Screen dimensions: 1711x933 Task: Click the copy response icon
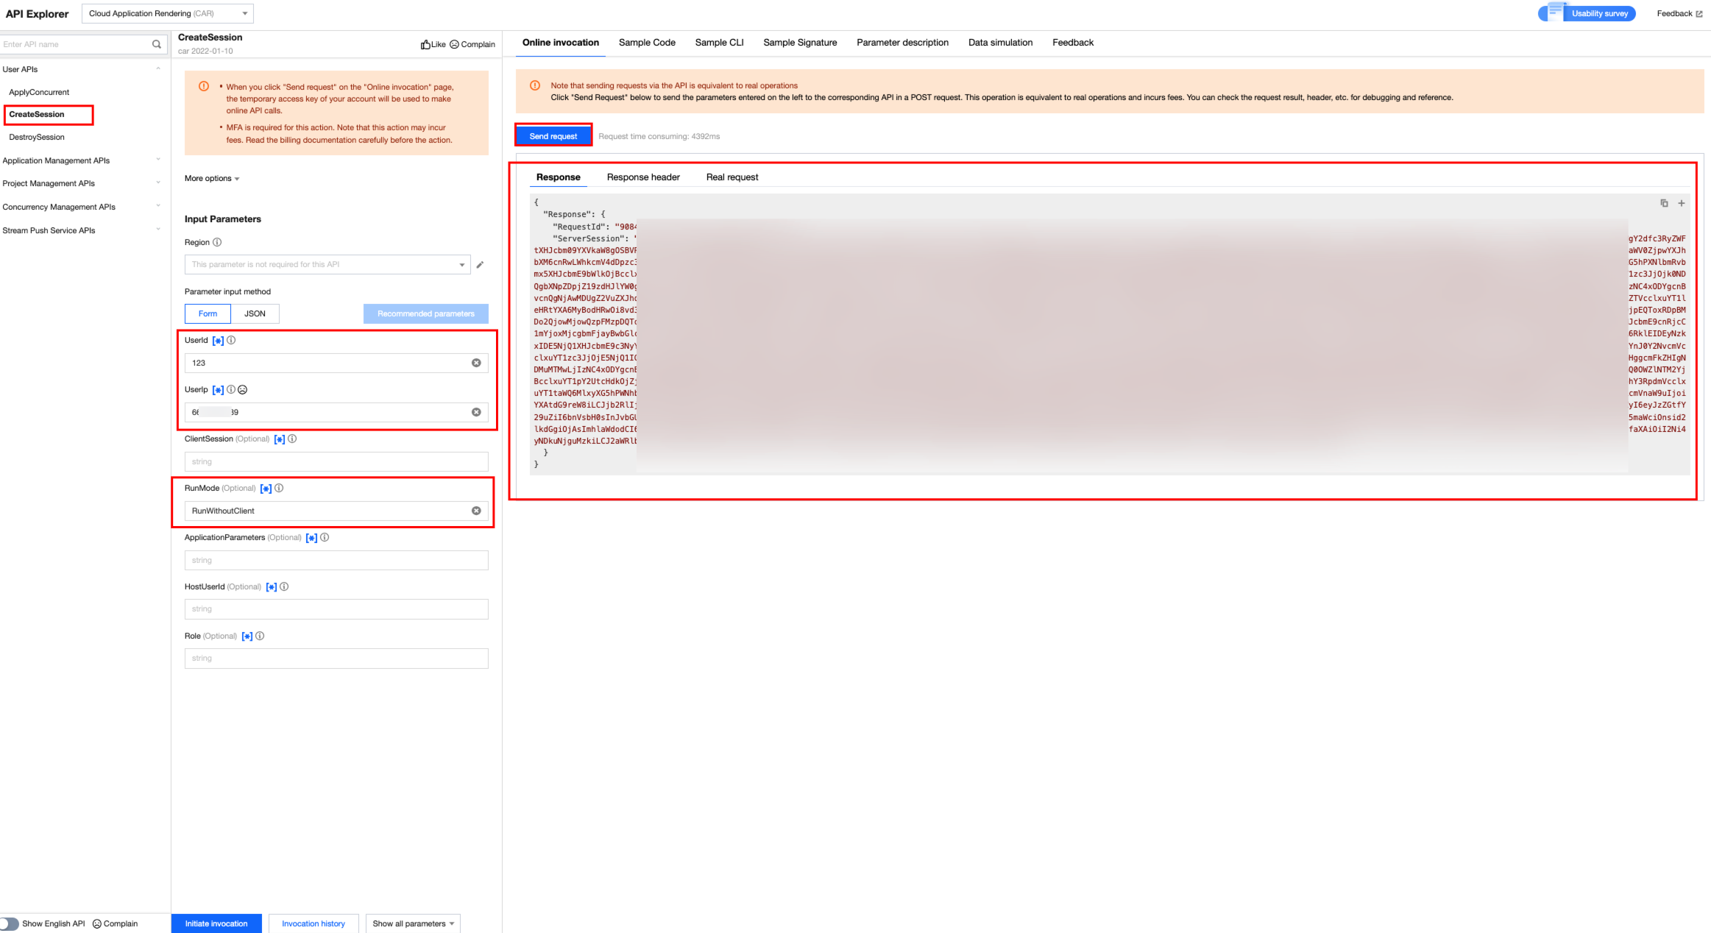coord(1664,203)
